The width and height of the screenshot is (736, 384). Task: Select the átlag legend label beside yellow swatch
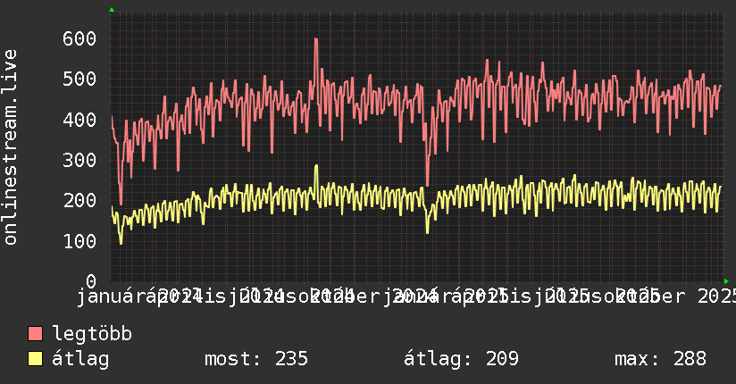[80, 359]
